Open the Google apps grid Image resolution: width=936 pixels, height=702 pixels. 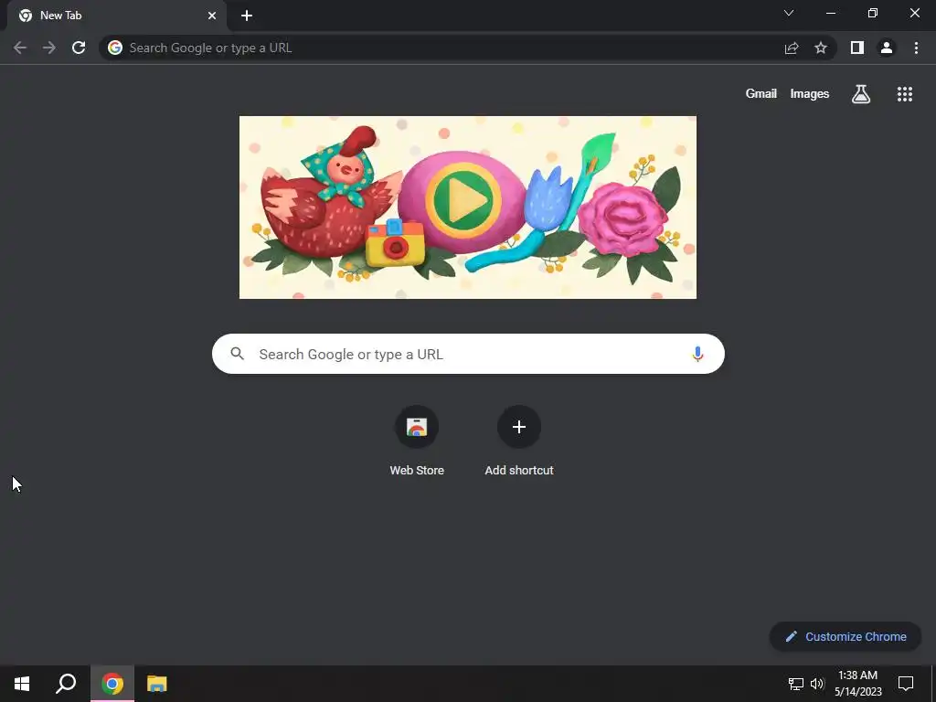(905, 94)
